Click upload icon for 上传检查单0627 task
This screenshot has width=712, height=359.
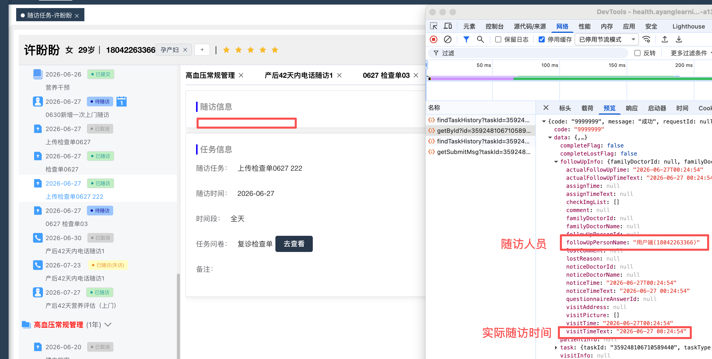pos(38,129)
